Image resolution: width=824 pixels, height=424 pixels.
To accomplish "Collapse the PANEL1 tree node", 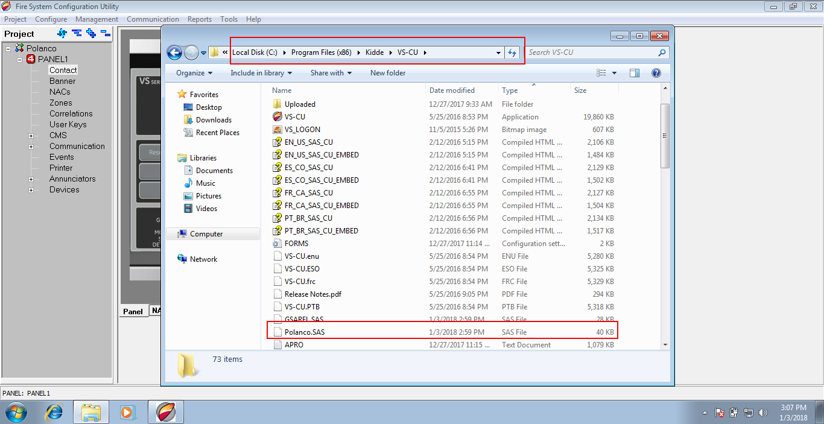I will (19, 59).
